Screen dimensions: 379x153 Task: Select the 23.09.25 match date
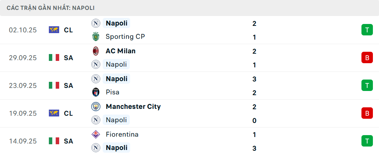pyautogui.click(x=23, y=86)
